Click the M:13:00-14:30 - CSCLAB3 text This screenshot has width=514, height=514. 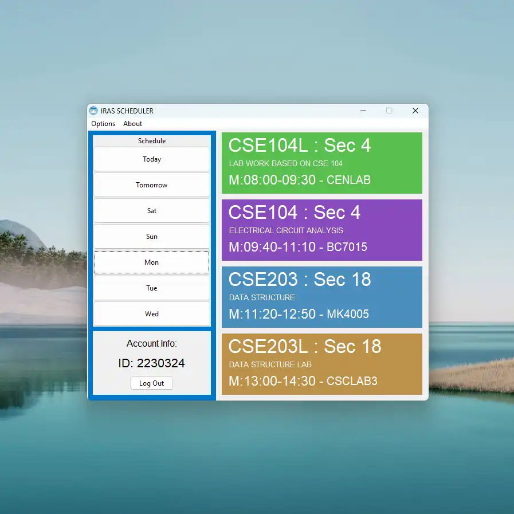(x=303, y=381)
